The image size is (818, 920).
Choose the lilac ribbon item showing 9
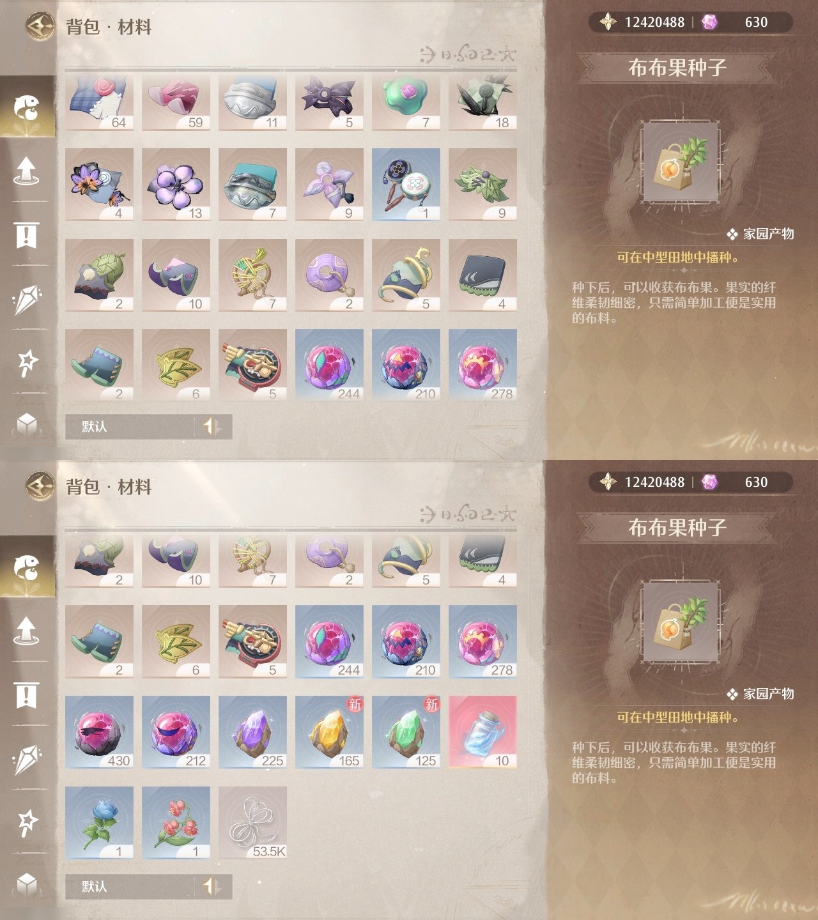329,185
